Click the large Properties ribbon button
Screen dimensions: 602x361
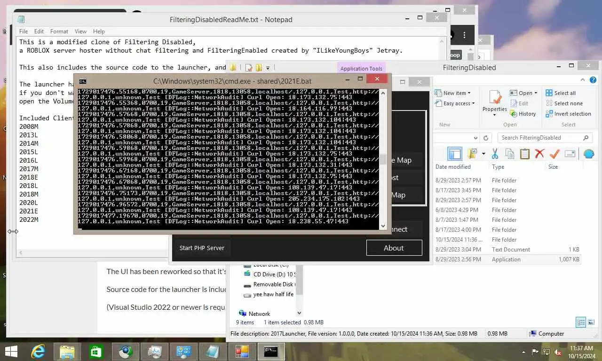(x=495, y=102)
